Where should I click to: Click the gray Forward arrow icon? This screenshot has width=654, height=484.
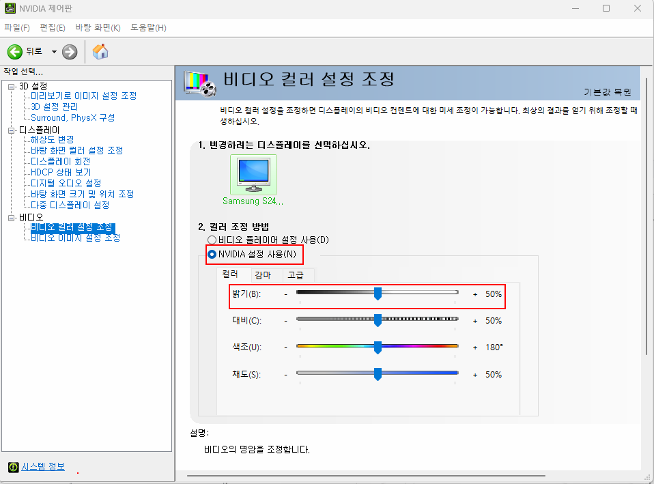pyautogui.click(x=70, y=52)
